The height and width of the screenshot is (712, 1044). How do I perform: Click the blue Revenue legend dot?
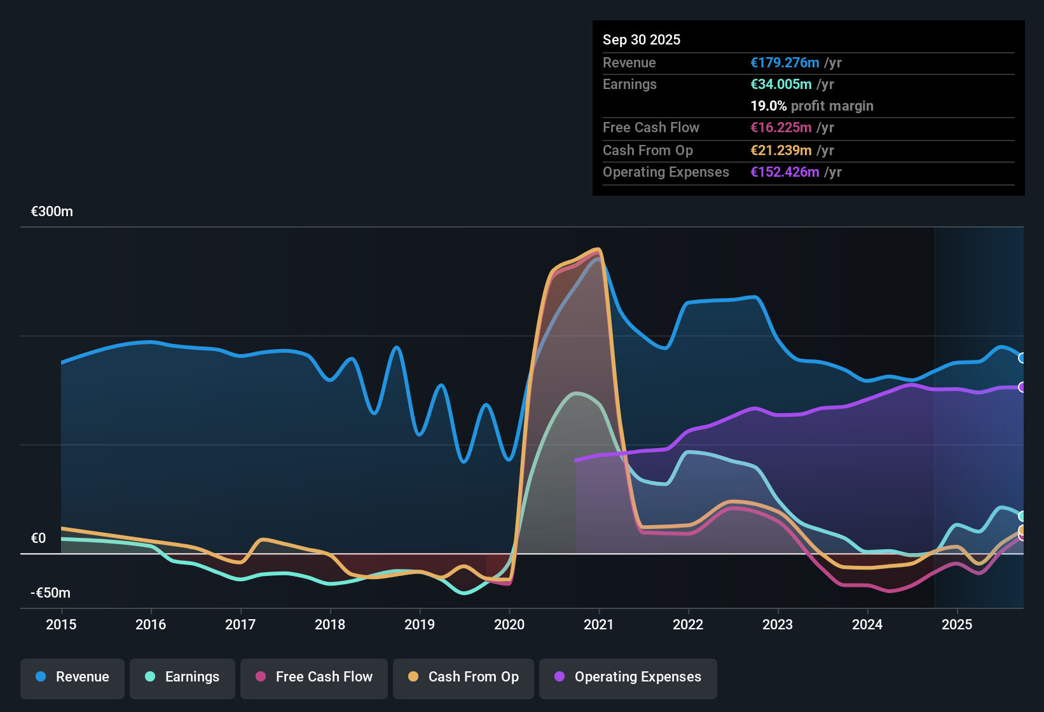coord(41,676)
